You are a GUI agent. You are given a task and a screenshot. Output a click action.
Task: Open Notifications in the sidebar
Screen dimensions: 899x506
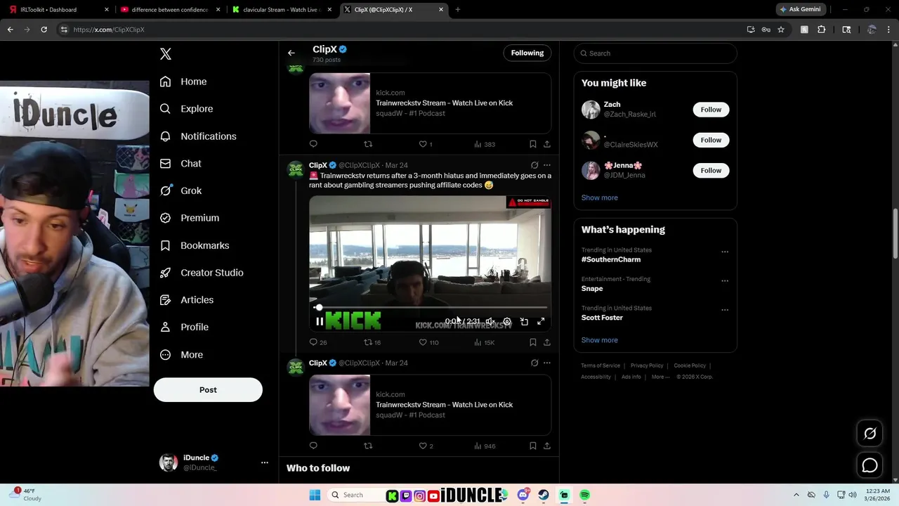point(198,136)
